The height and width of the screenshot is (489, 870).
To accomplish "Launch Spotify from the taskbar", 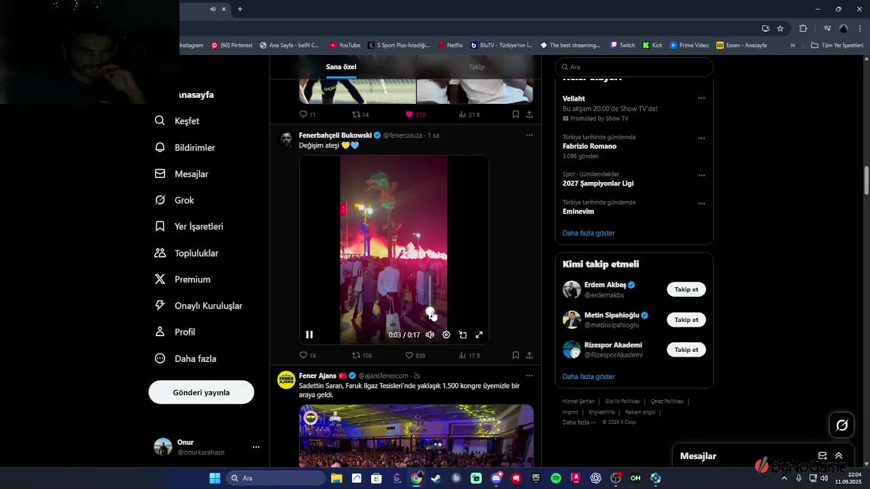I will [x=556, y=478].
